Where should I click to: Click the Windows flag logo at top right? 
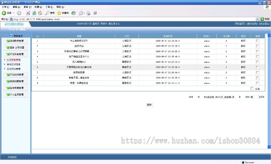point(267,7)
